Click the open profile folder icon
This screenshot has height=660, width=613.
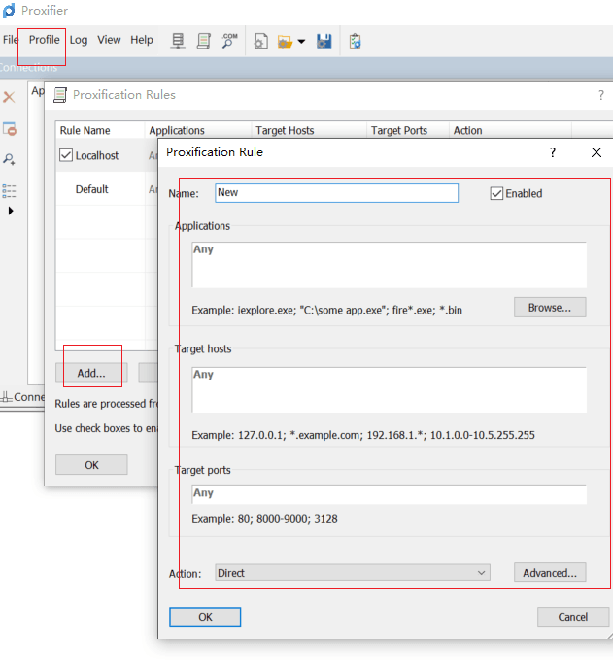point(285,42)
